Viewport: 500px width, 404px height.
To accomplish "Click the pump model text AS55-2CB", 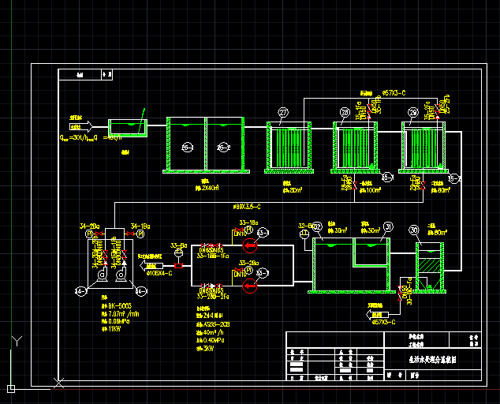I will (216, 324).
